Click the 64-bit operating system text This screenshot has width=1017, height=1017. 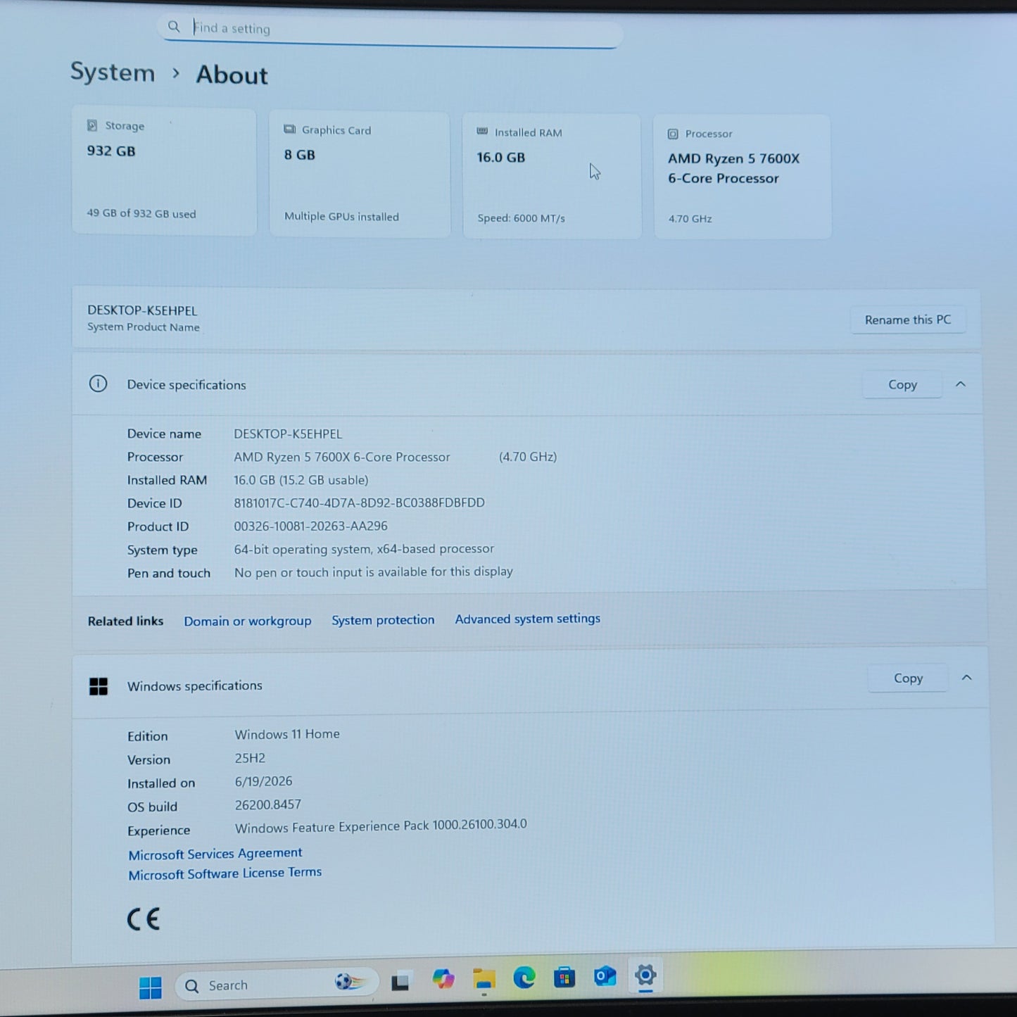pyautogui.click(x=364, y=549)
